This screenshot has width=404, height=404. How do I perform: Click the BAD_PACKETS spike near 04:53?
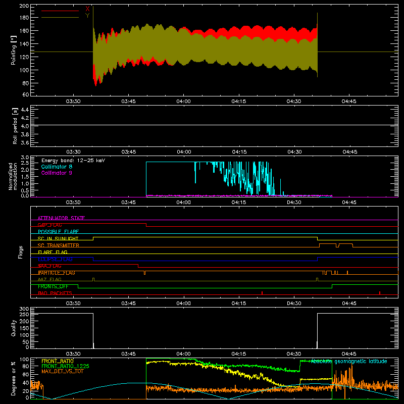380,293
